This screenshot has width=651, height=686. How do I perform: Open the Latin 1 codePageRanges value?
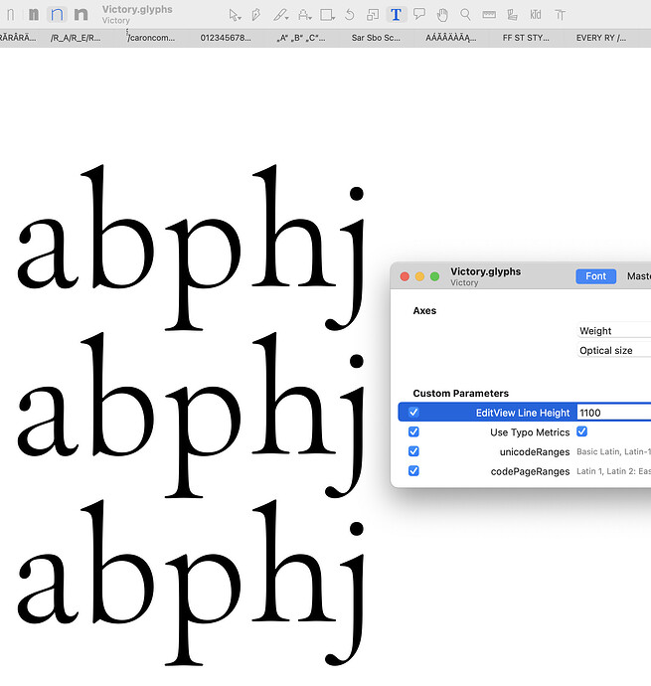pos(614,471)
